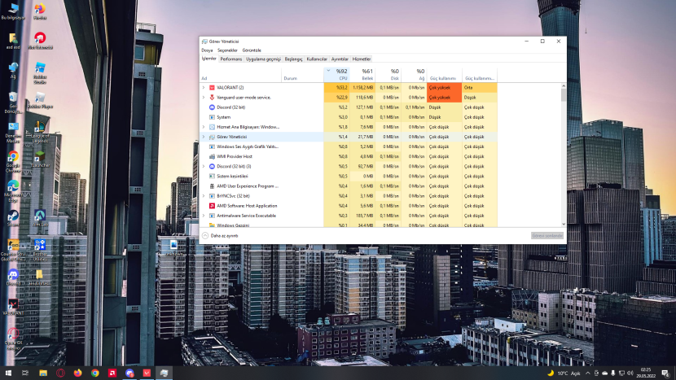Open the Aim Lab desktop shortcut

tap(40, 218)
